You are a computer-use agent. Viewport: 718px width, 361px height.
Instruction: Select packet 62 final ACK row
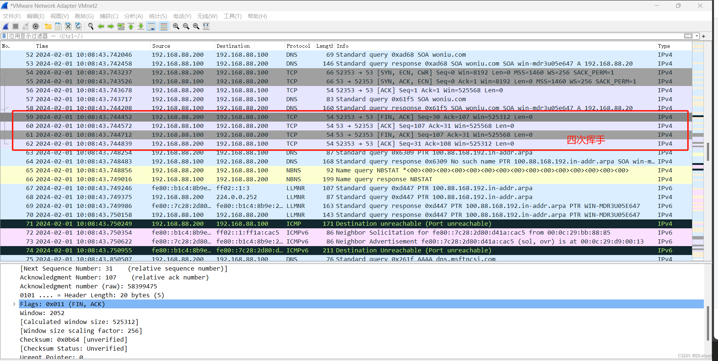click(x=346, y=144)
